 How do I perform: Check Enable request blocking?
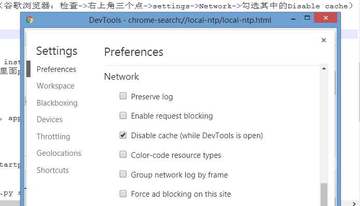(x=123, y=115)
